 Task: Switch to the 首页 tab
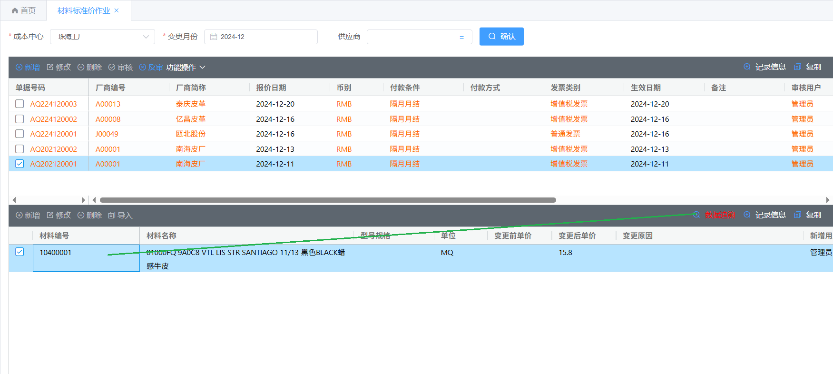24,10
